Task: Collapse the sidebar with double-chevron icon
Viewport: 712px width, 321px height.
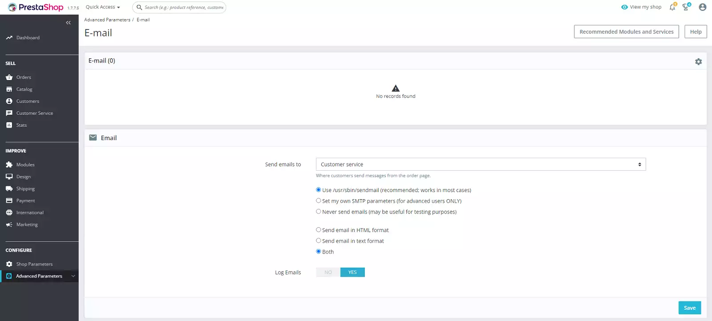Action: coord(68,23)
